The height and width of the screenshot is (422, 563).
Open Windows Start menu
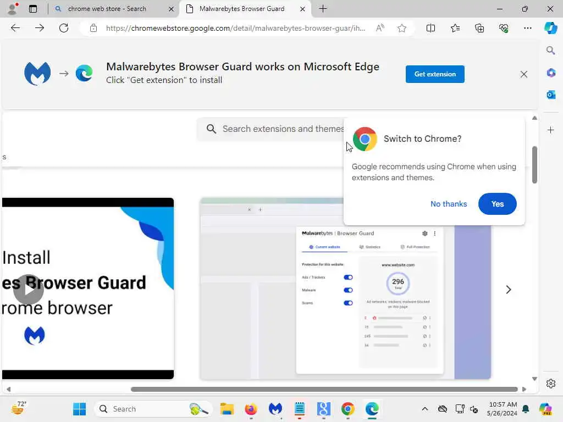pos(79,409)
